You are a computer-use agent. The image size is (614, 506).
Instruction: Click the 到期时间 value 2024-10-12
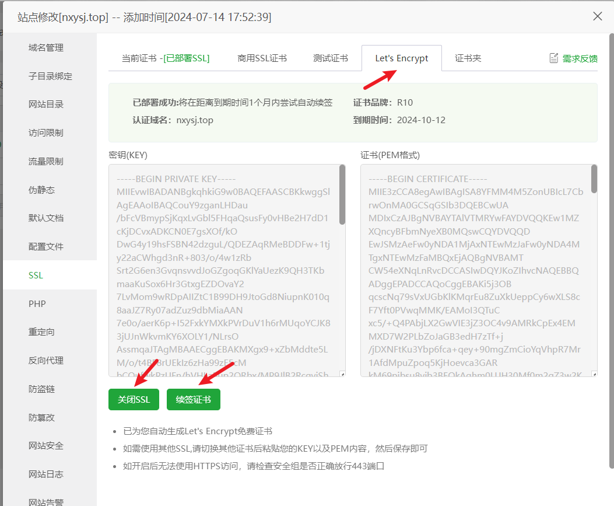coord(422,120)
